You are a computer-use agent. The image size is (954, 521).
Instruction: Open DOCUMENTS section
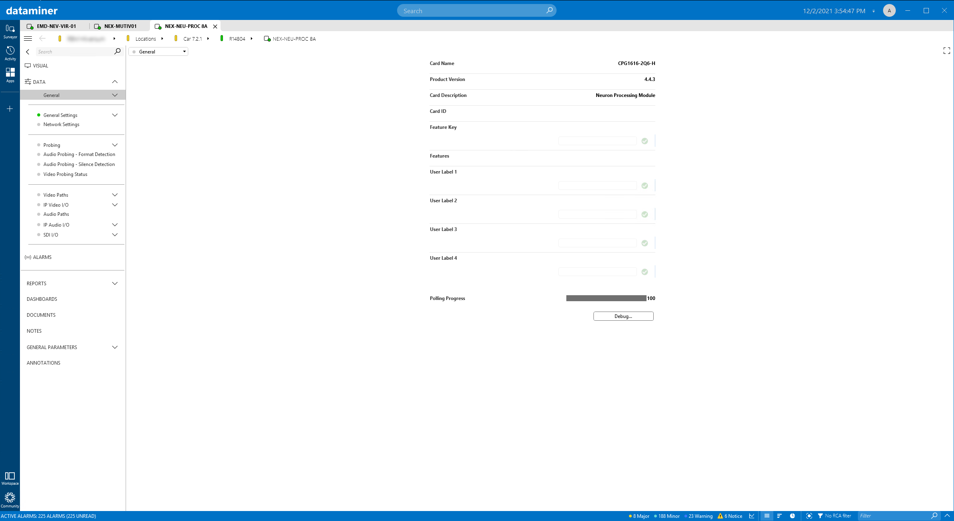[x=41, y=315]
